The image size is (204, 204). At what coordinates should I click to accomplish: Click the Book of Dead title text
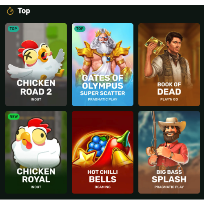click(169, 89)
